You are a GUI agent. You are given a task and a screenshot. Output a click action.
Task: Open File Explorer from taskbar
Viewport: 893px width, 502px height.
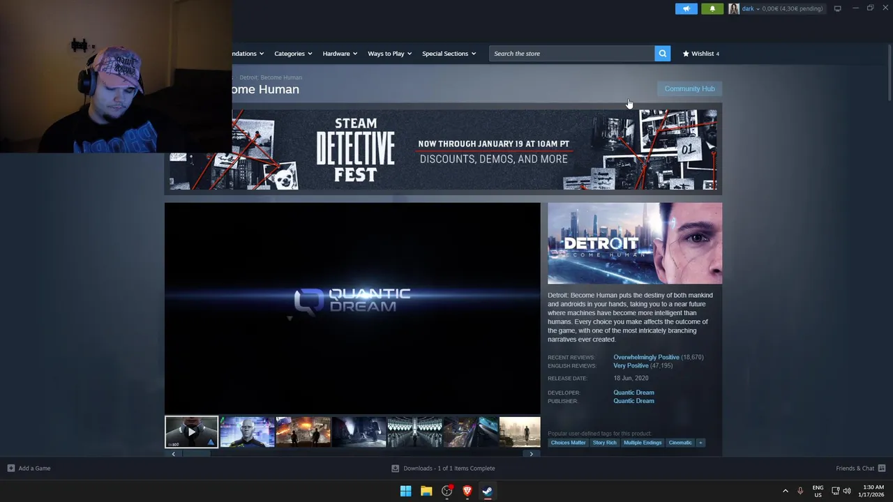(x=426, y=491)
